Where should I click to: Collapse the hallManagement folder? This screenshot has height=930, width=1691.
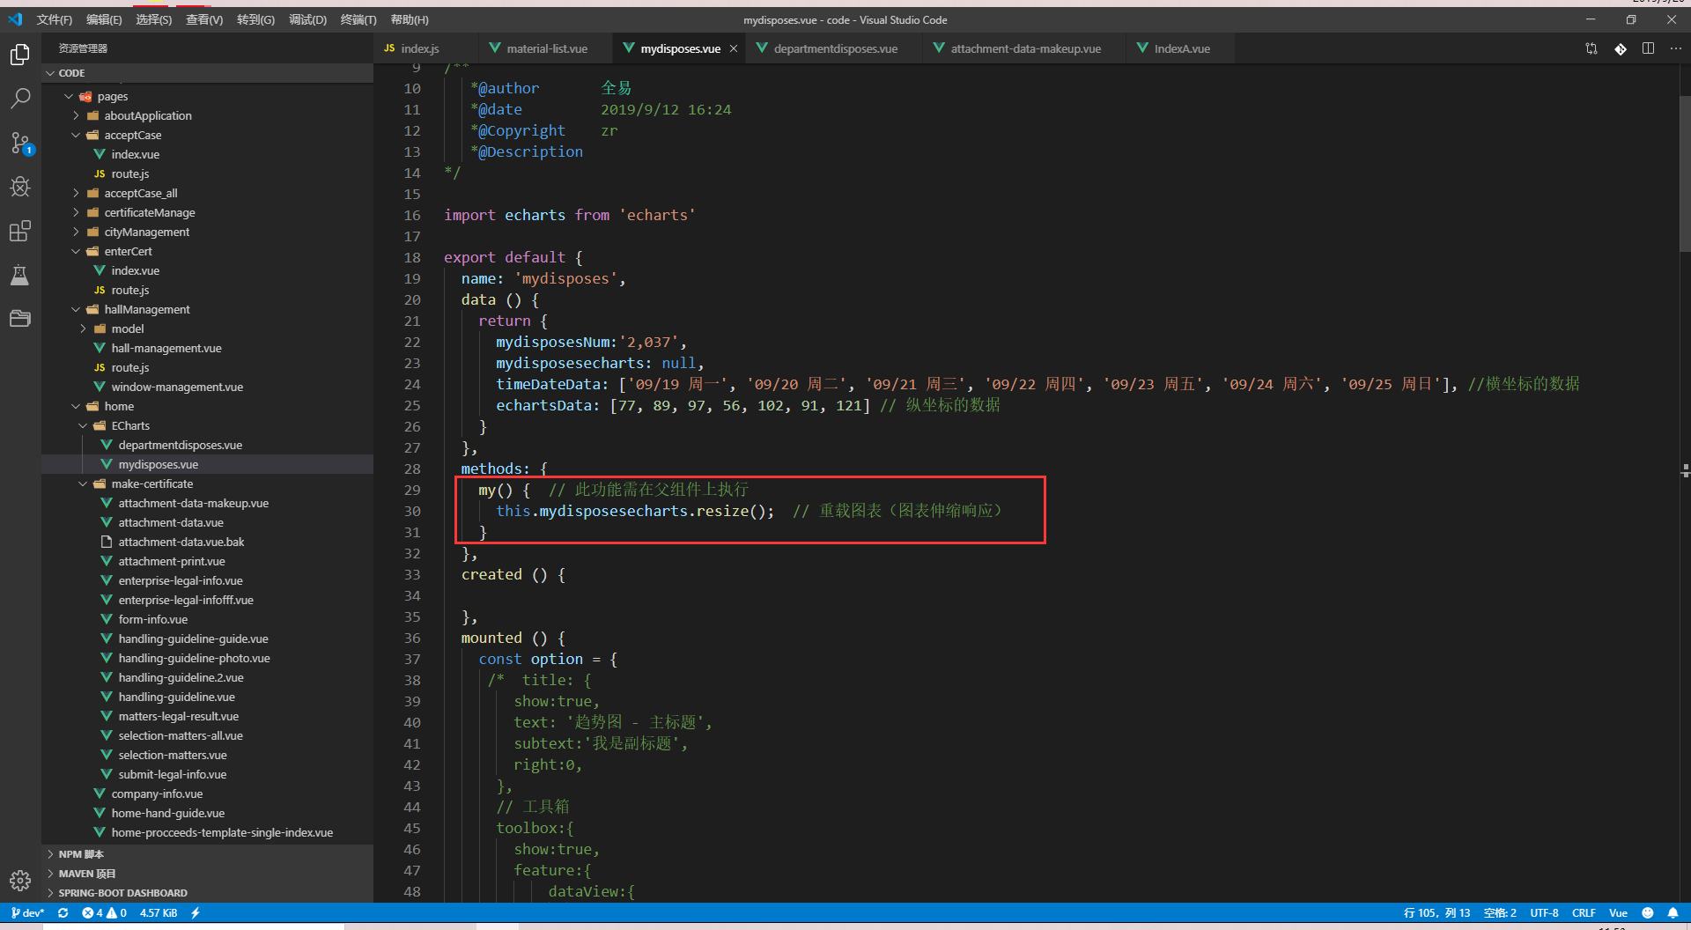pos(208,309)
